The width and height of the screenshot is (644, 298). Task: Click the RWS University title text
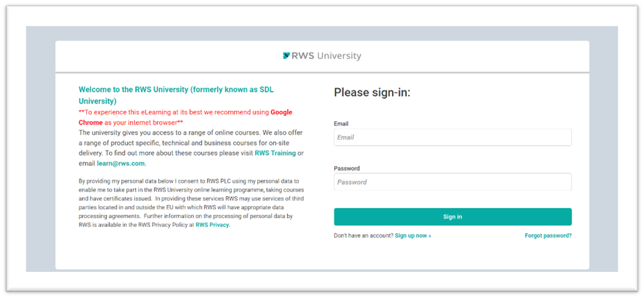[326, 56]
